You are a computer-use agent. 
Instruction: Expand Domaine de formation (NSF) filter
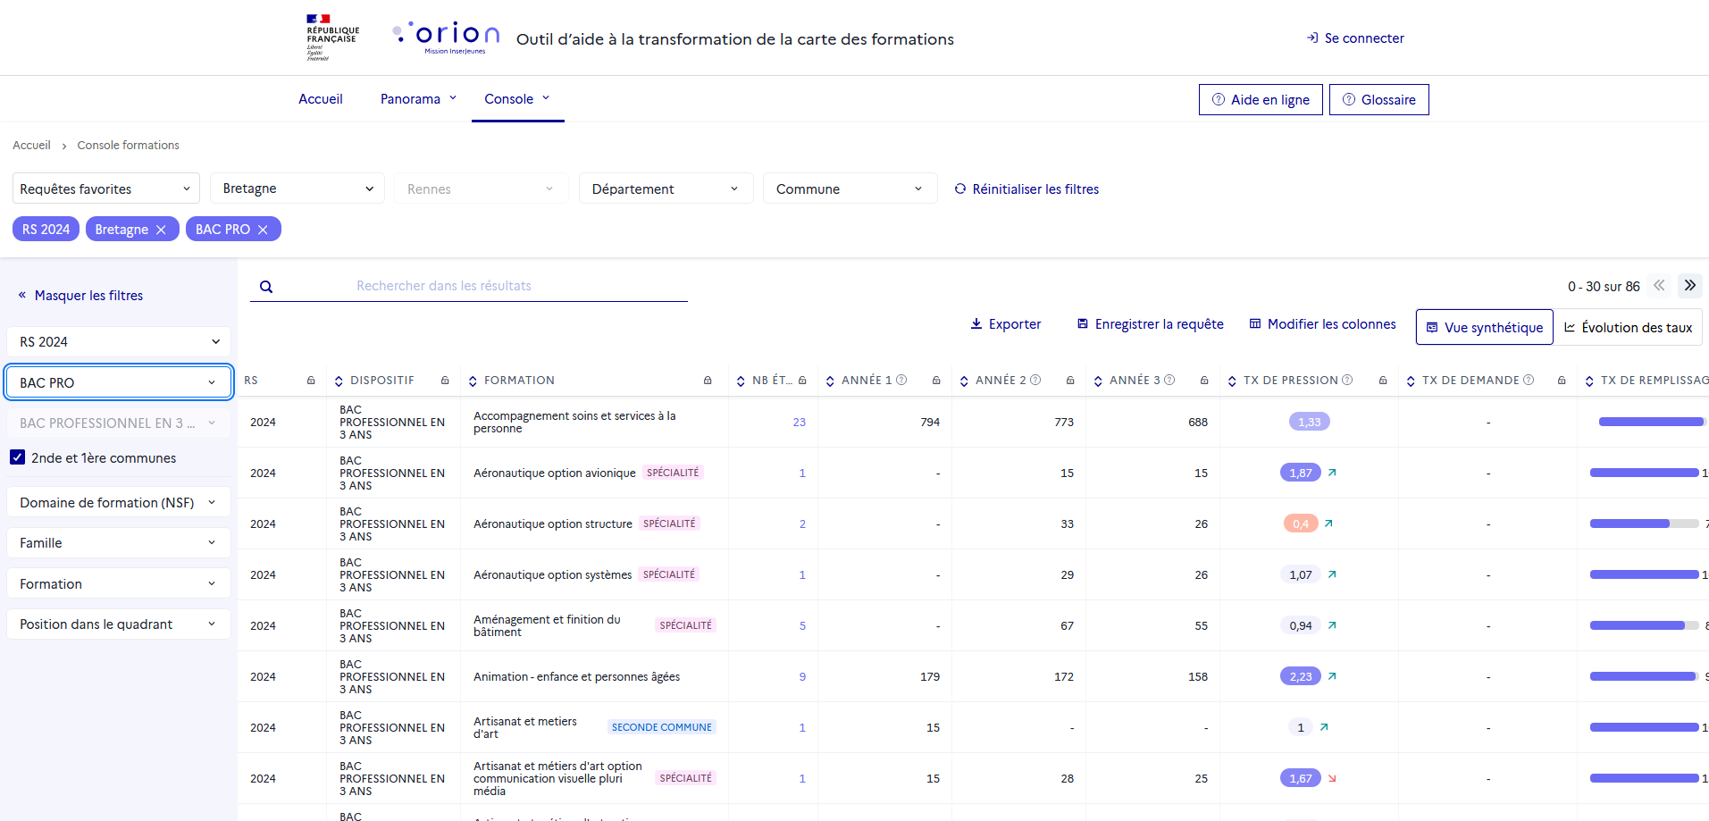point(118,502)
